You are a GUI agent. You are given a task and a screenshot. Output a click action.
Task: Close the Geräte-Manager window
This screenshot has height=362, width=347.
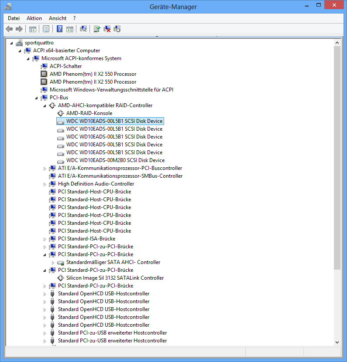334,5
